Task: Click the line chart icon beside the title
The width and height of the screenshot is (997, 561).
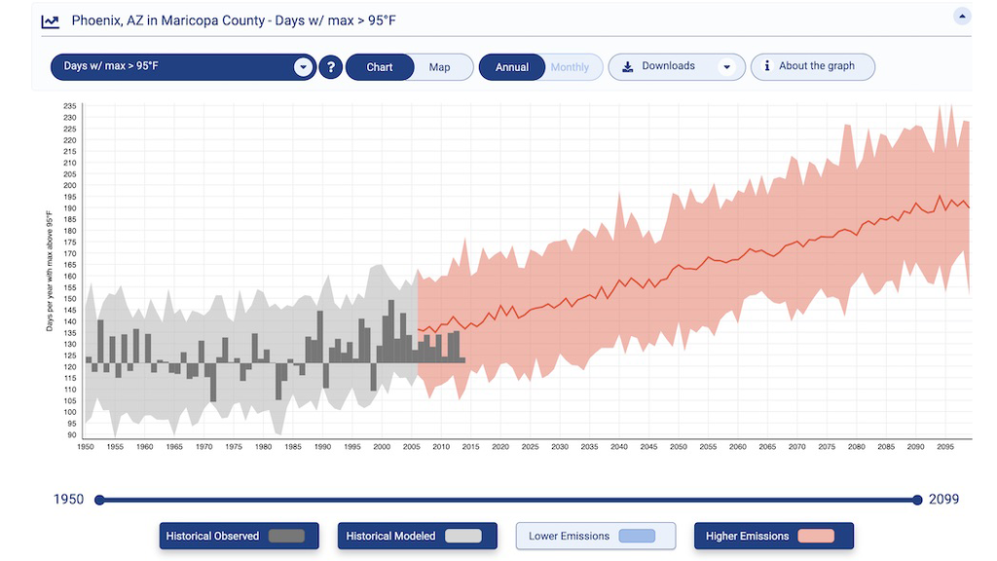Action: point(50,19)
